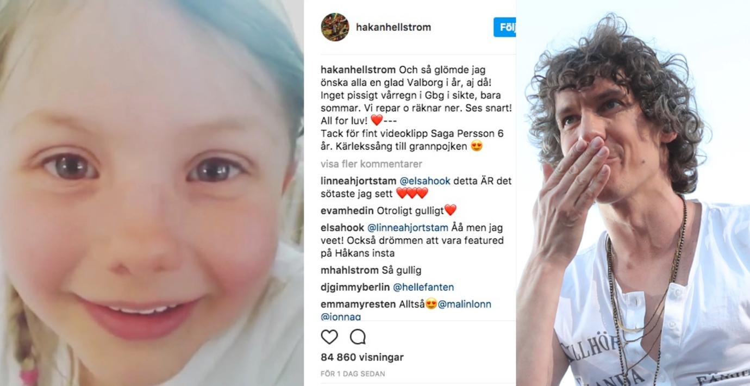This screenshot has height=386, width=750.
Task: Open the @malinlonn mention
Action: 464,304
